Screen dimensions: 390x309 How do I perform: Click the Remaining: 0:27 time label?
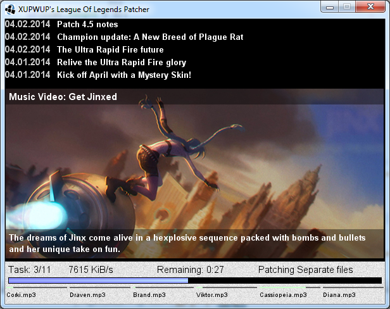tap(191, 270)
